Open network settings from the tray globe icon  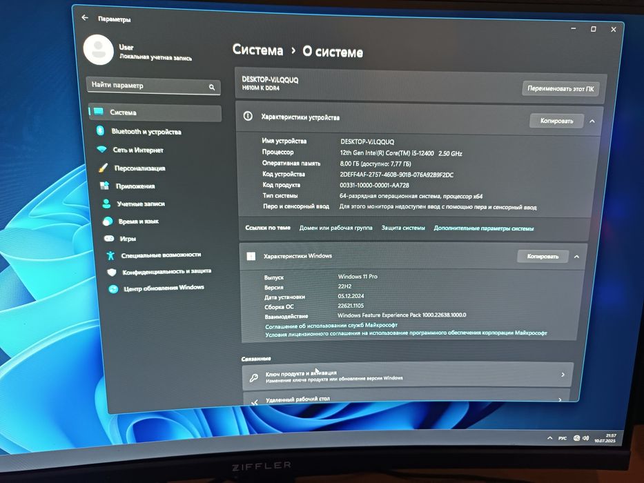pyautogui.click(x=576, y=438)
